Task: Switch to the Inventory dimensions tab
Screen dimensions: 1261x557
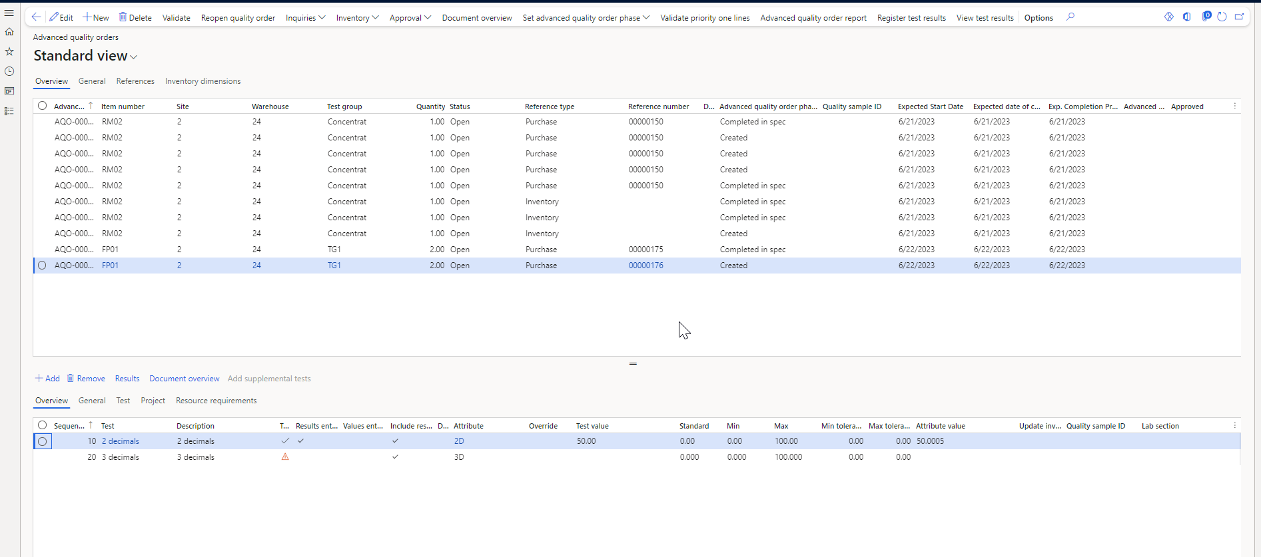Action: 203,81
